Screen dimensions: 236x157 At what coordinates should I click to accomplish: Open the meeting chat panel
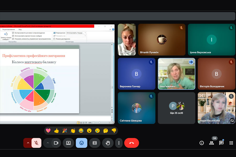pos(221,143)
